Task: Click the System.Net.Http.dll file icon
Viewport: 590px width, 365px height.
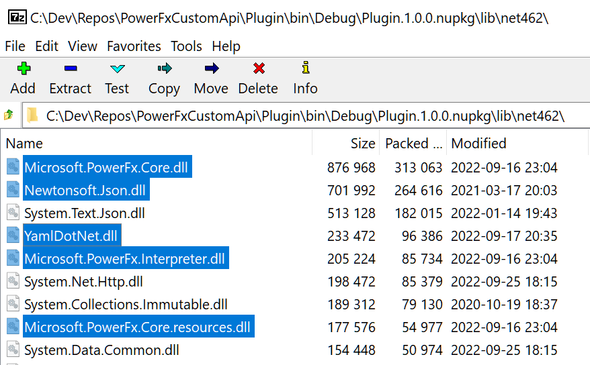Action: tap(13, 281)
